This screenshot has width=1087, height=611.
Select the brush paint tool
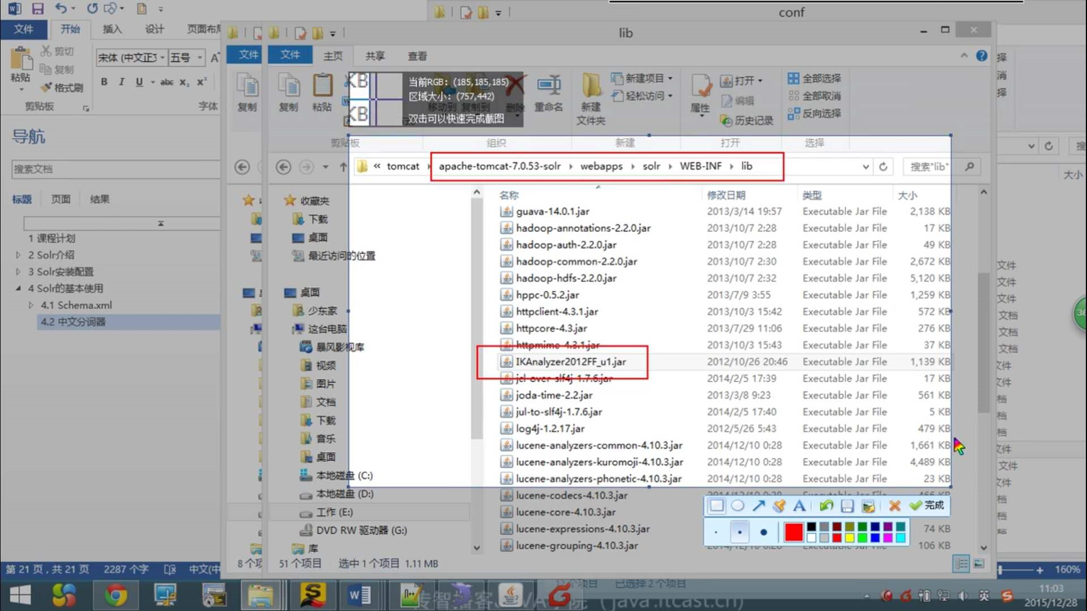(779, 506)
